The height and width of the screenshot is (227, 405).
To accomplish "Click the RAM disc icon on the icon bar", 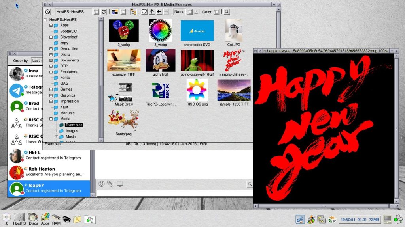I will [x=56, y=217].
